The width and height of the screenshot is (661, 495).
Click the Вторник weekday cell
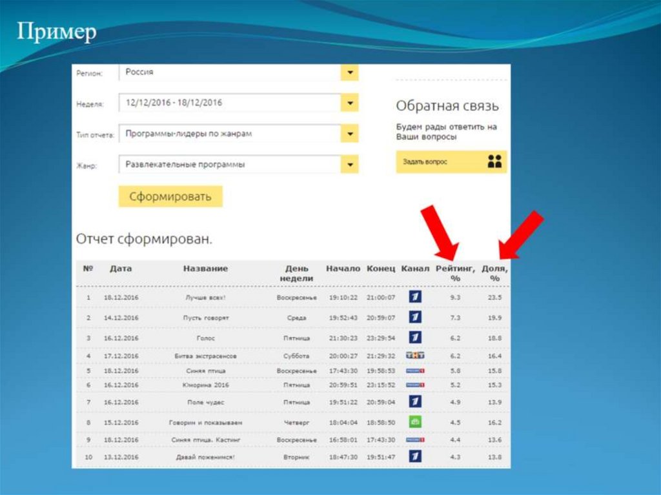[296, 457]
